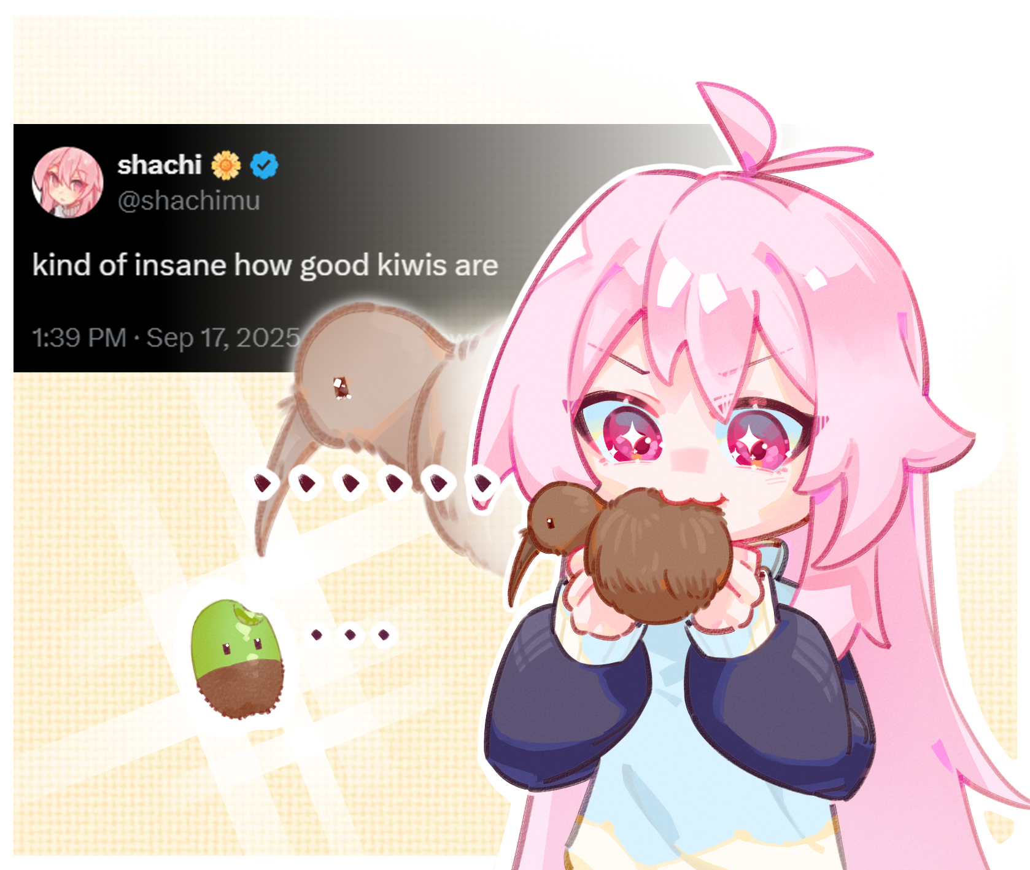Screen dimensions: 1030x870
Task: Click the tweet text about kiwis
Action: point(265,265)
